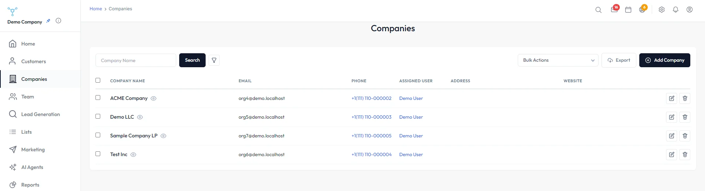Screen dimensions: 705x191
Task: Check the ACME Company row checkbox
Action: click(x=98, y=97)
